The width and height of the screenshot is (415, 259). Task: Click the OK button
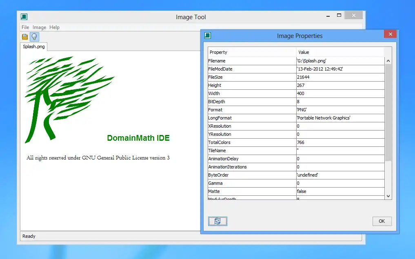pyautogui.click(x=382, y=221)
